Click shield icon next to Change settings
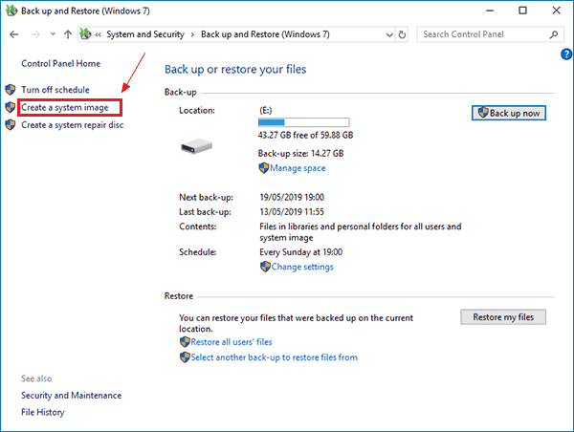 point(265,267)
